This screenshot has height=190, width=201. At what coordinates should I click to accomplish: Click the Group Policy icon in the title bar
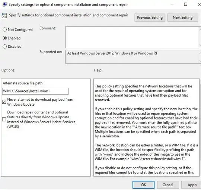[4, 4]
